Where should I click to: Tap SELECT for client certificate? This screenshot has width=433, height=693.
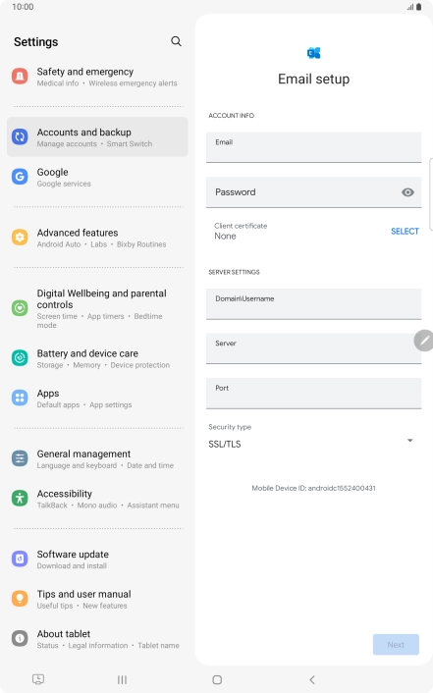pyautogui.click(x=405, y=231)
